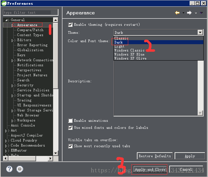Viewport: 208px width, 177px height.
Task: Expand the User Storage Service node
Action: point(12,111)
